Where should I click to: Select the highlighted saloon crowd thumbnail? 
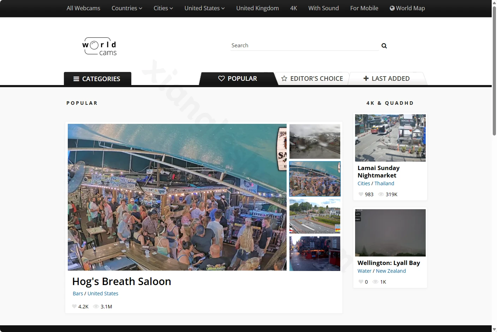(315, 179)
